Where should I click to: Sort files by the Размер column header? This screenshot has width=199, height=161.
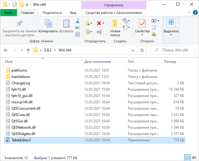pos(170,62)
